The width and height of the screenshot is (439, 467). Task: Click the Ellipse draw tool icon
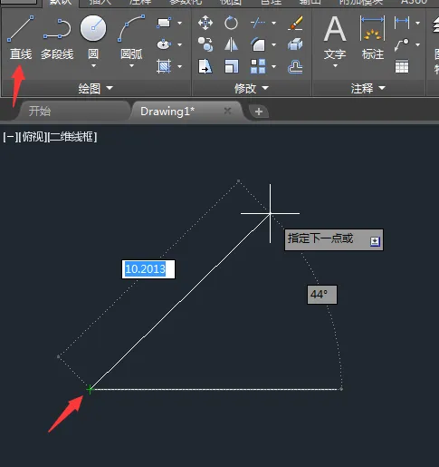point(164,44)
